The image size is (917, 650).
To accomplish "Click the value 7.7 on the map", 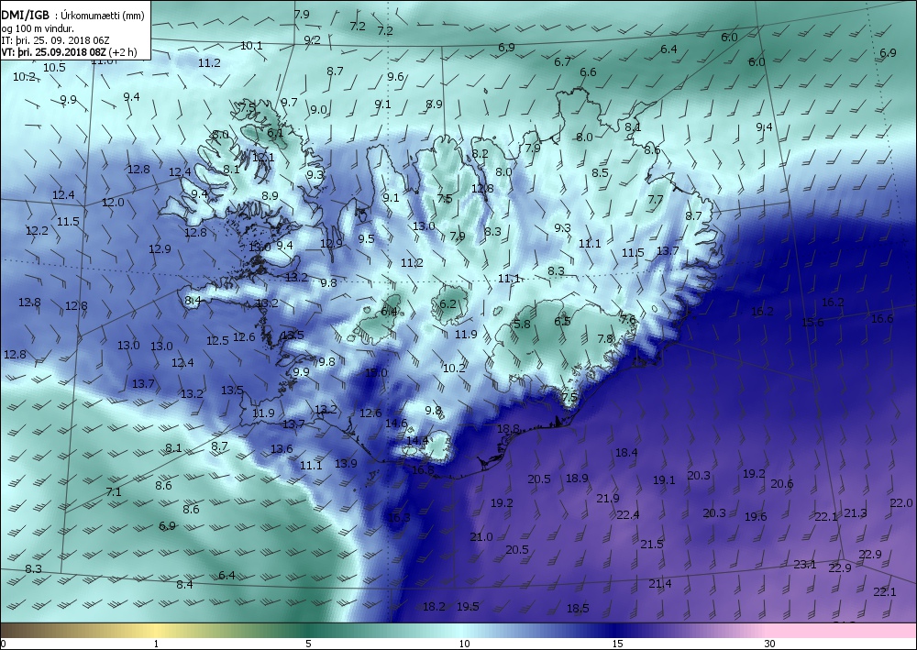I will 656,199.
